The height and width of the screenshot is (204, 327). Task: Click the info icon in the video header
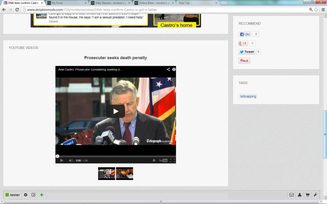click(x=174, y=69)
